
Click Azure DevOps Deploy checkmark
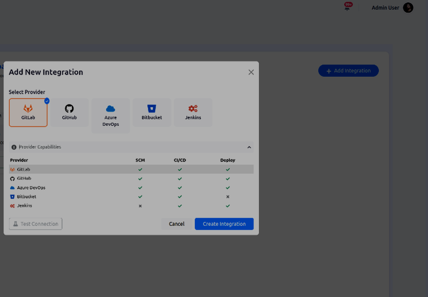click(x=228, y=188)
